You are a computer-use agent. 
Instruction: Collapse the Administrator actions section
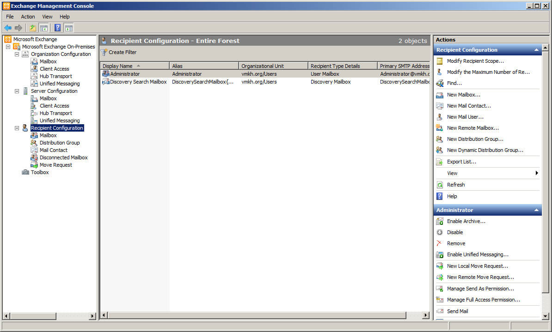coord(536,210)
